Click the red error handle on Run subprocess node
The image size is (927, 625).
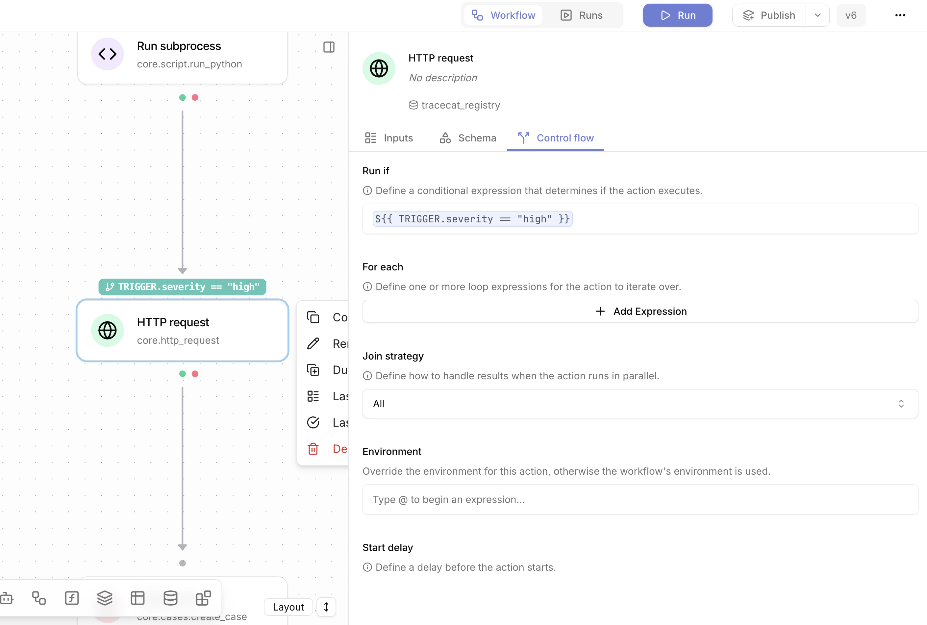tap(195, 97)
